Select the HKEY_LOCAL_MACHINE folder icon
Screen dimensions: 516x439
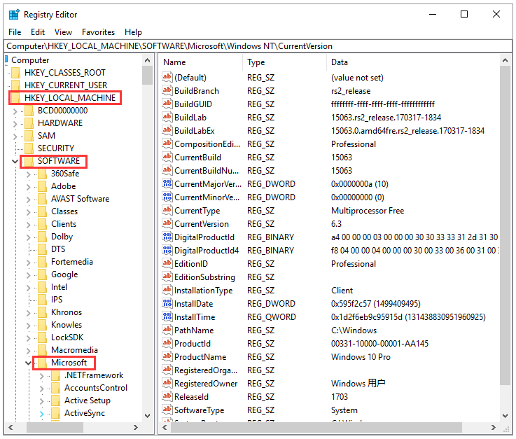coord(16,98)
